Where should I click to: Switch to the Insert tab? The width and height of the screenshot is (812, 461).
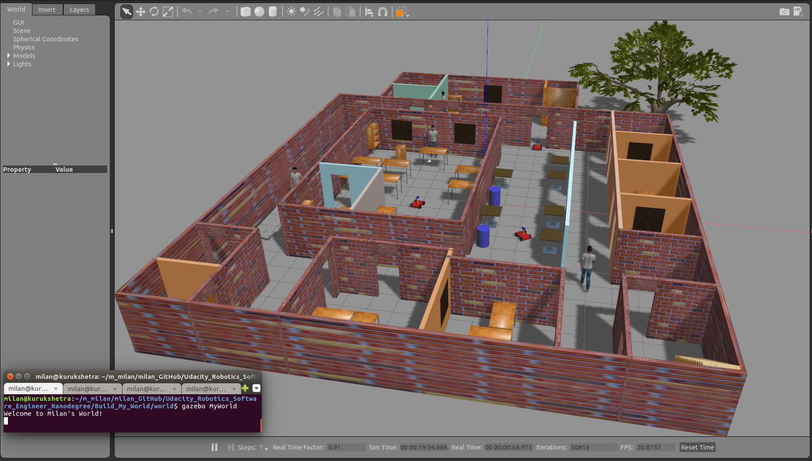(47, 10)
